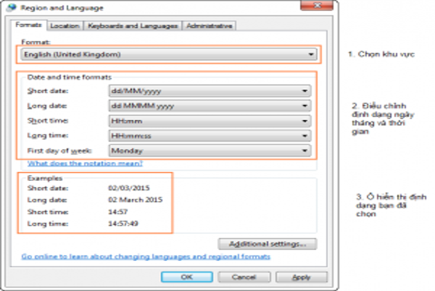Click the Cancel button
The image size is (435, 291).
244,277
